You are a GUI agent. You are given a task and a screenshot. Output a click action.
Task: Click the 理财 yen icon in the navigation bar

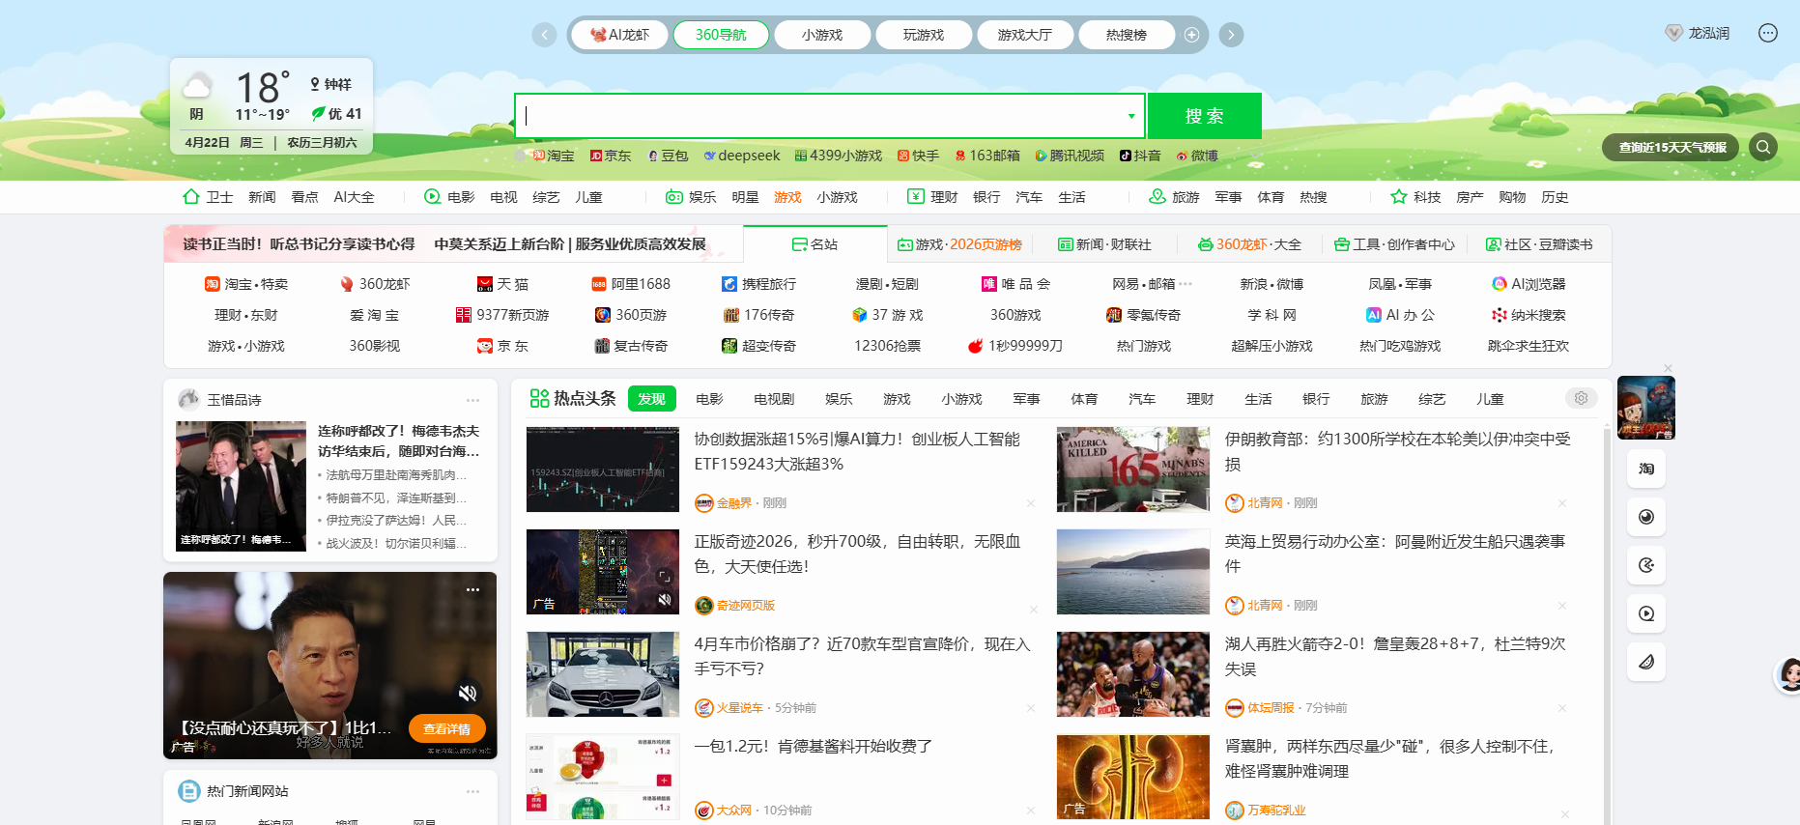916,197
